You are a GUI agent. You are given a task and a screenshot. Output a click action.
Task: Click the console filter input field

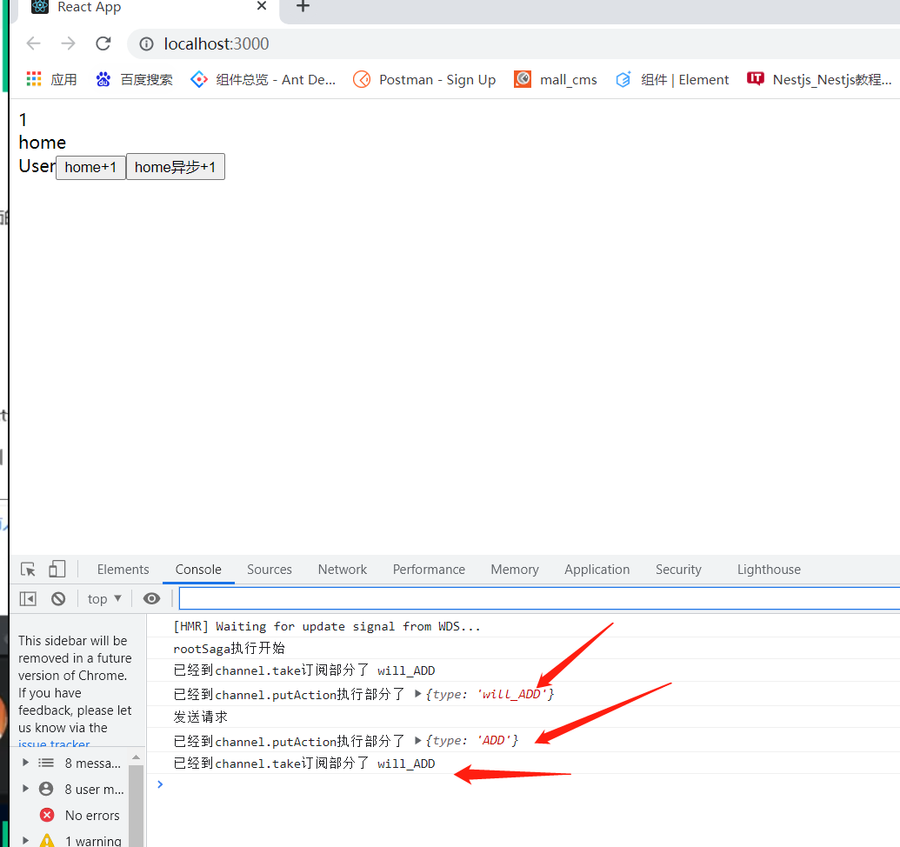[539, 598]
